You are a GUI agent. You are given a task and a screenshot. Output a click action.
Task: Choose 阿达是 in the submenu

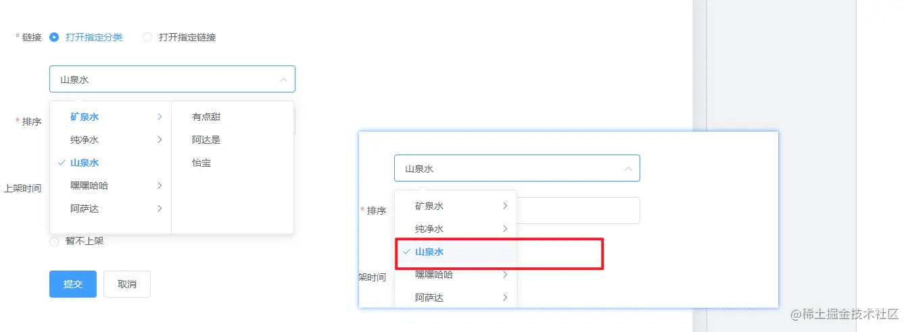[x=206, y=140]
